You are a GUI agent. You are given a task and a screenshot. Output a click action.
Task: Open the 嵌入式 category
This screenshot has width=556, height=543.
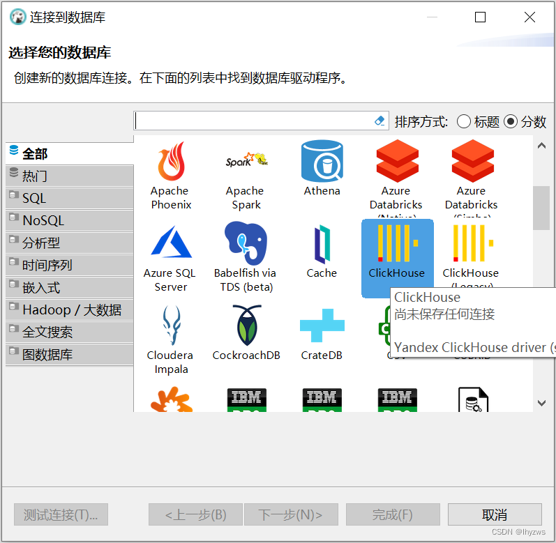tap(70, 287)
